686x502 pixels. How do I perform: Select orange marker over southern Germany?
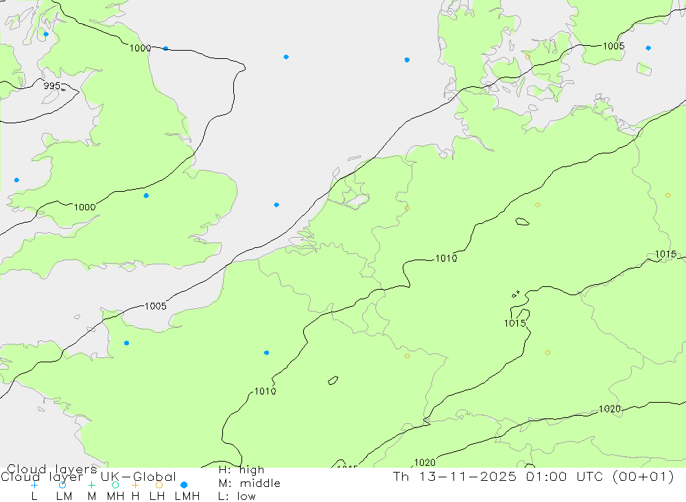click(x=547, y=353)
